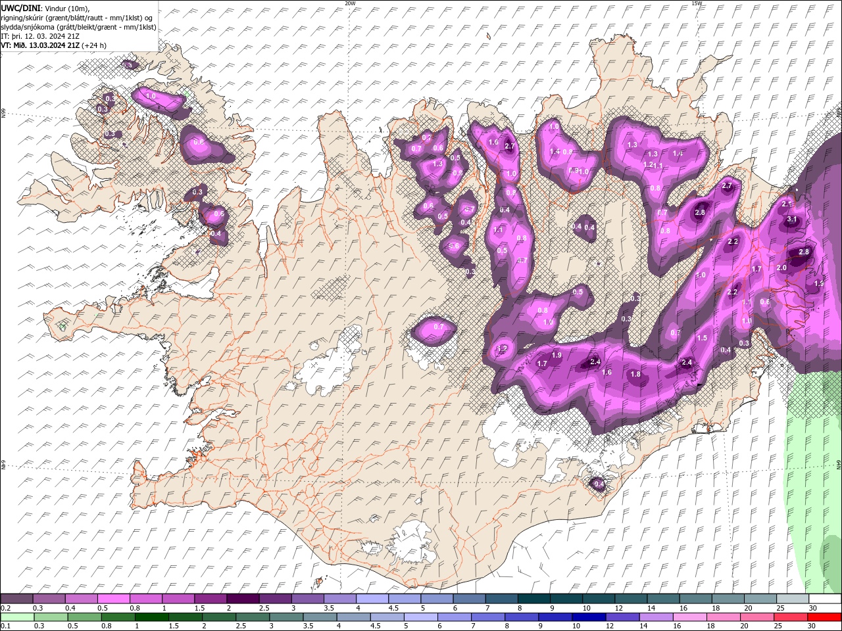This screenshot has width=842, height=631.
Task: Select the white swatch at 30 in the upper legend
Action: click(824, 599)
